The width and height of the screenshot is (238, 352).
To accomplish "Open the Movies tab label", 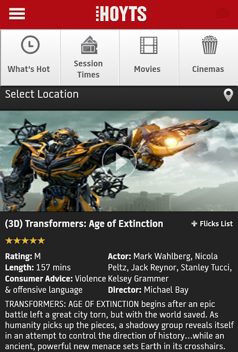I will (147, 69).
